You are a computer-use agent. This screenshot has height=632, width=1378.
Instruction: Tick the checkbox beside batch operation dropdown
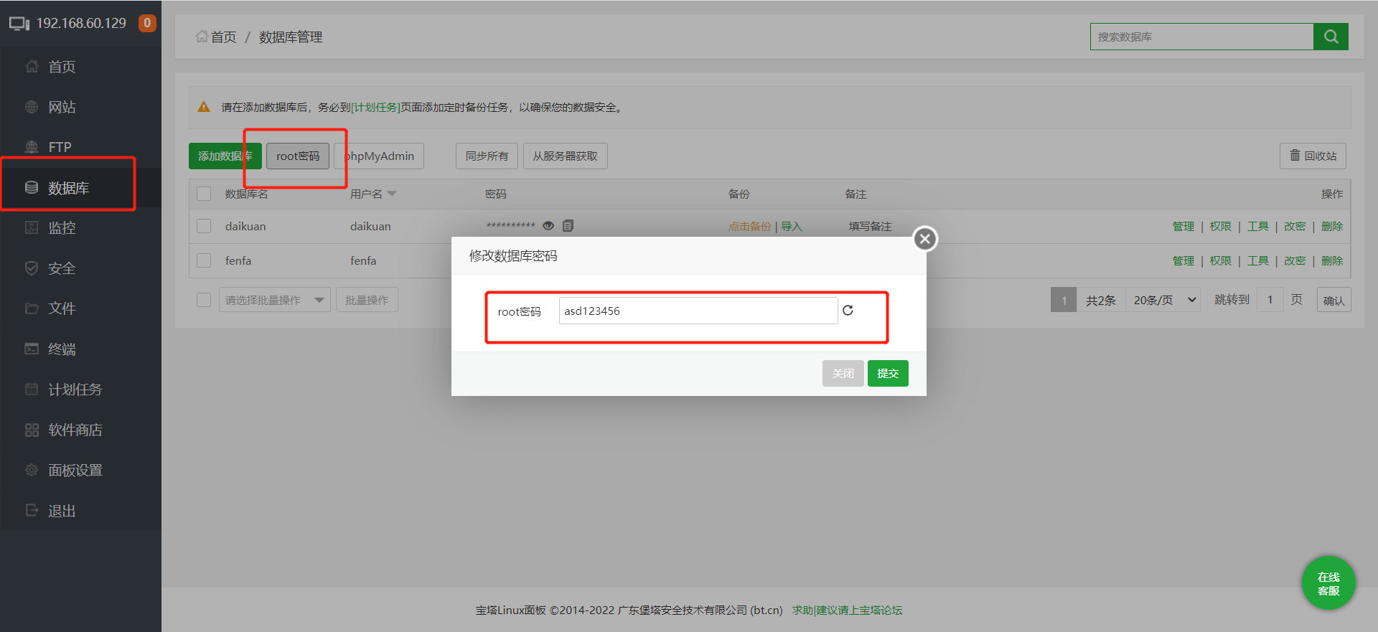tap(204, 300)
